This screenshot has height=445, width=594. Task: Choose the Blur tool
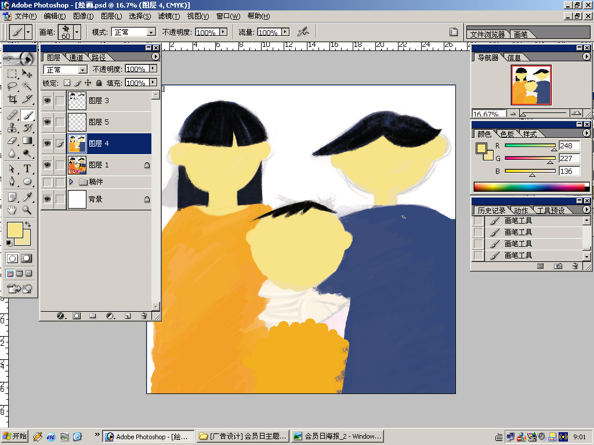click(12, 153)
